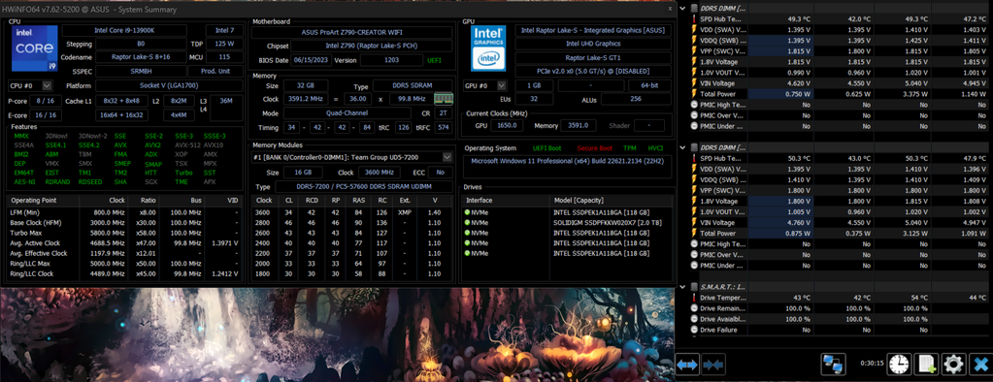
Task: Collapse the S.M.A.R.T. sensor group
Action: tap(682, 287)
